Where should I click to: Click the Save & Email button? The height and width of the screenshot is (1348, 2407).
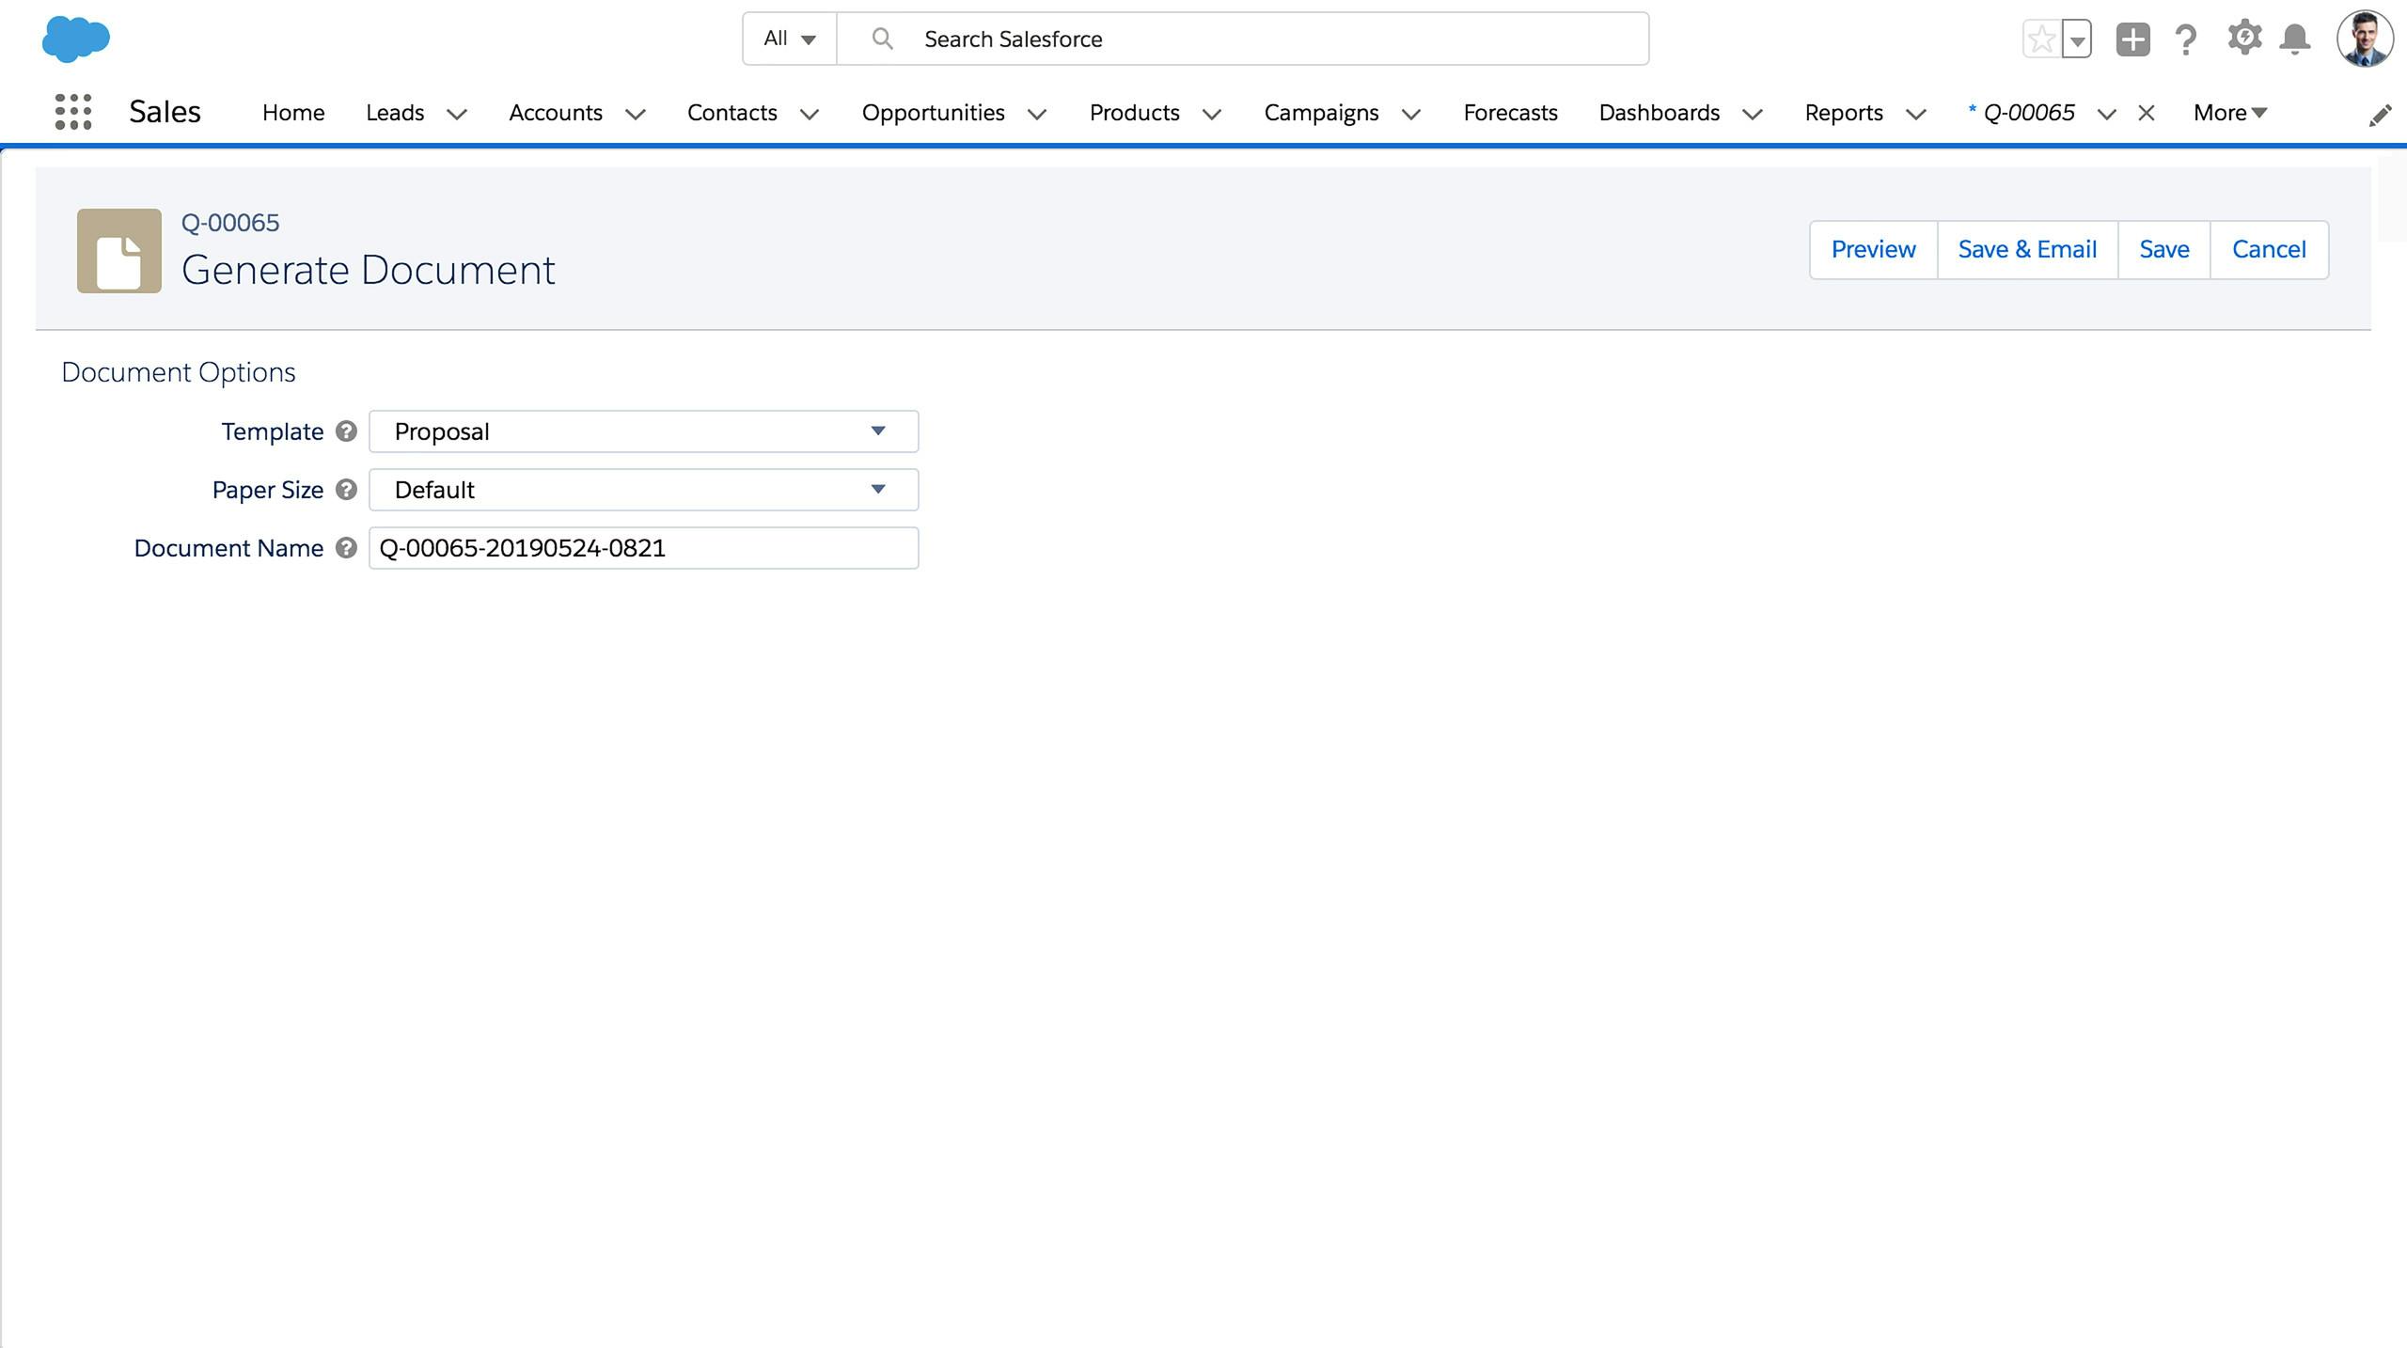coord(2028,249)
